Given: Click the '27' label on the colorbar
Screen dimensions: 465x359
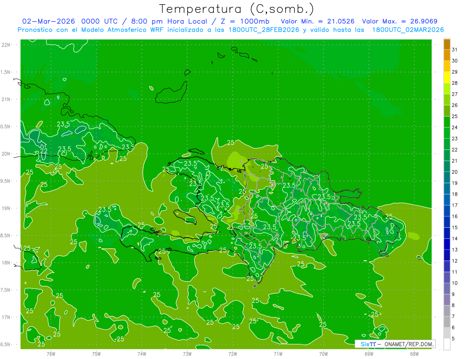Looking at the screenshot, I should click(x=455, y=94).
